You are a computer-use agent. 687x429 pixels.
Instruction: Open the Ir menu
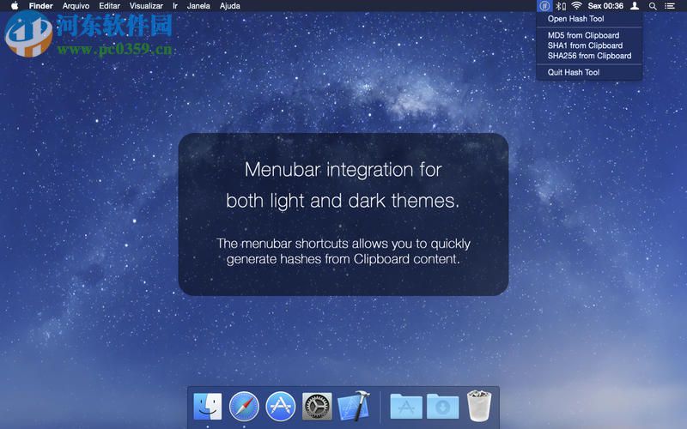tap(175, 6)
